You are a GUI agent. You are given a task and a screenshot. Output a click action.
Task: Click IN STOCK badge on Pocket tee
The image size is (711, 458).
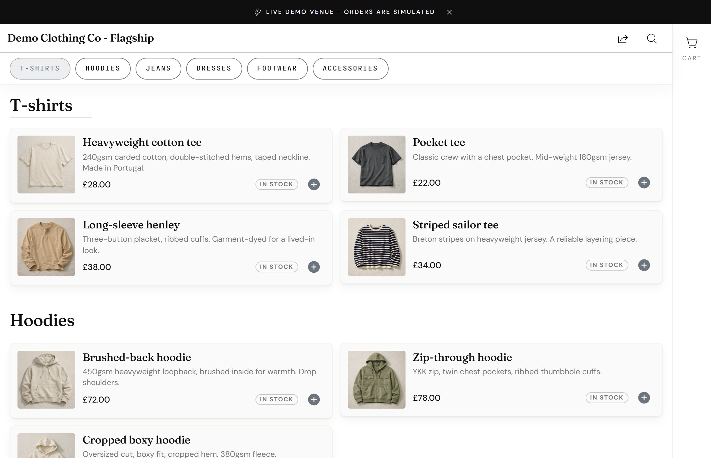pos(607,183)
